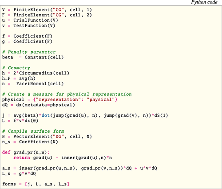Viewport: 222px width, 189px height.
Task: Click line 'u = TrialFunction(V)'
Action: (30, 20)
